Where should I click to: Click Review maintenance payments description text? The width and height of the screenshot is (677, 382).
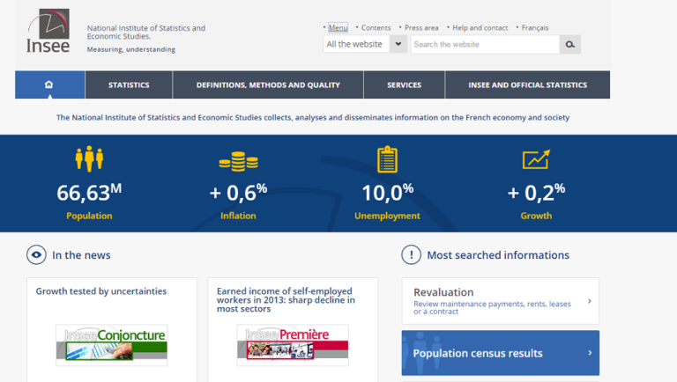[x=492, y=307]
